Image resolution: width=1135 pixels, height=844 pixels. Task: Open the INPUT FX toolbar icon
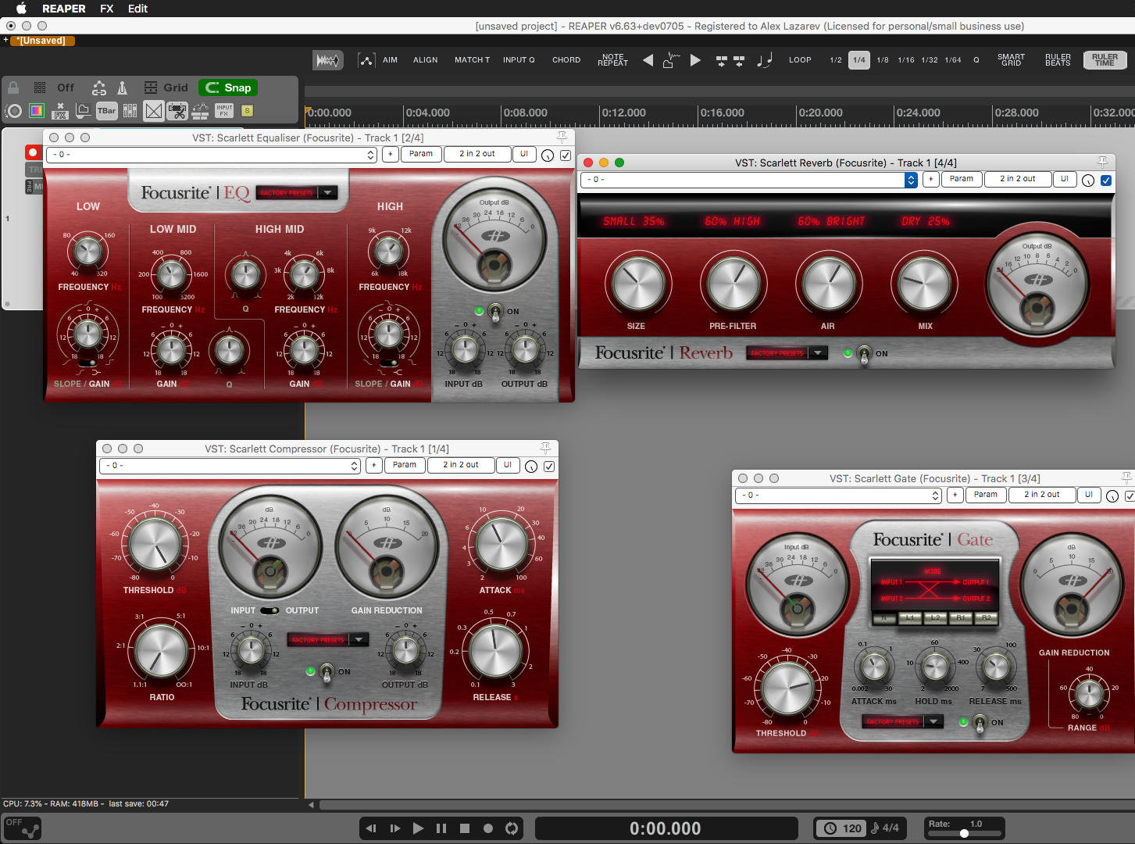[224, 111]
